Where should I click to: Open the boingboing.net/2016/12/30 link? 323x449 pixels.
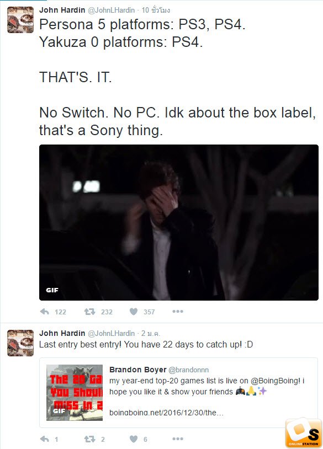(x=167, y=413)
